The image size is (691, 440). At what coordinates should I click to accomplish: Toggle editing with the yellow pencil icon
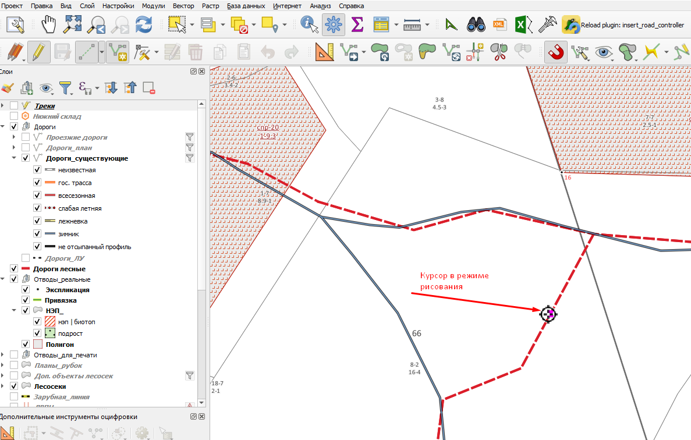(x=39, y=52)
